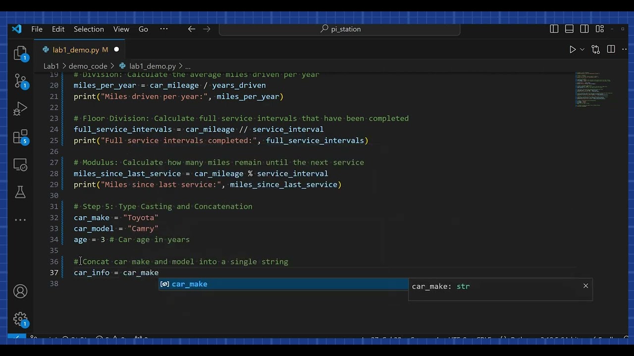The image size is (634, 356).
Task: Expand the run options dropdown arrow
Action: click(582, 49)
